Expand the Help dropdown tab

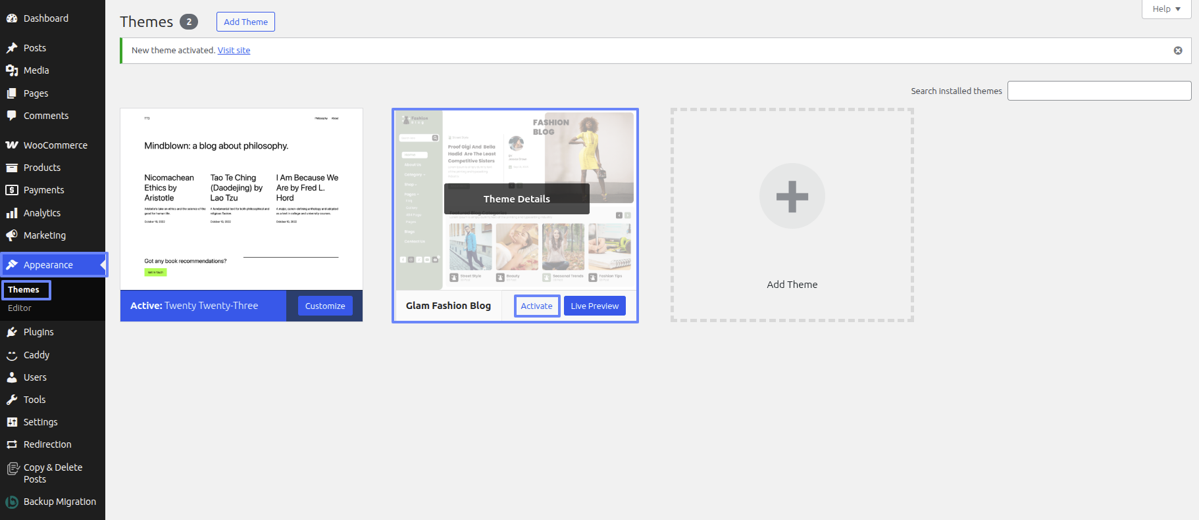[x=1166, y=9]
